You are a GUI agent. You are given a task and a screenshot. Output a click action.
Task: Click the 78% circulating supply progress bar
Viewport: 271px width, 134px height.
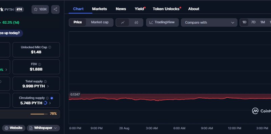tap(39, 114)
